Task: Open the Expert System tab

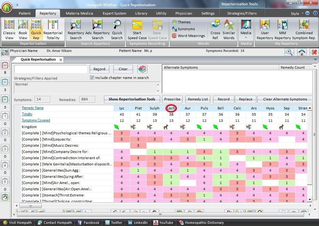Action: 114,13
